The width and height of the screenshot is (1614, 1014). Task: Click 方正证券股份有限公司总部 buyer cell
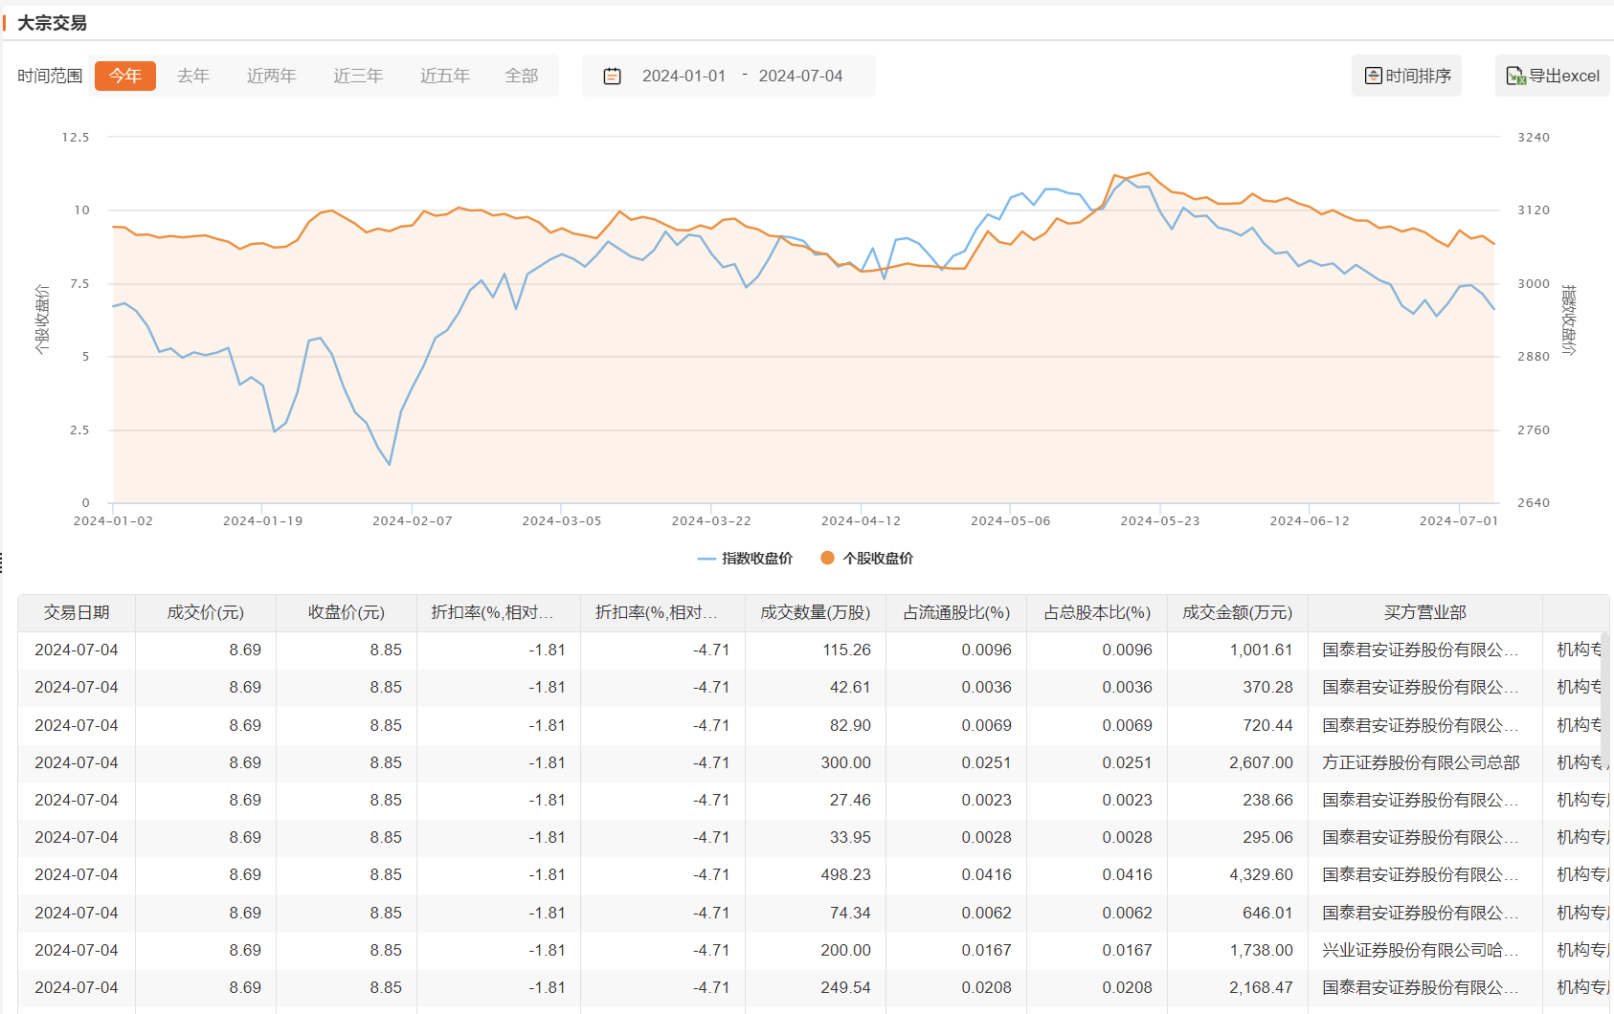coord(1421,762)
